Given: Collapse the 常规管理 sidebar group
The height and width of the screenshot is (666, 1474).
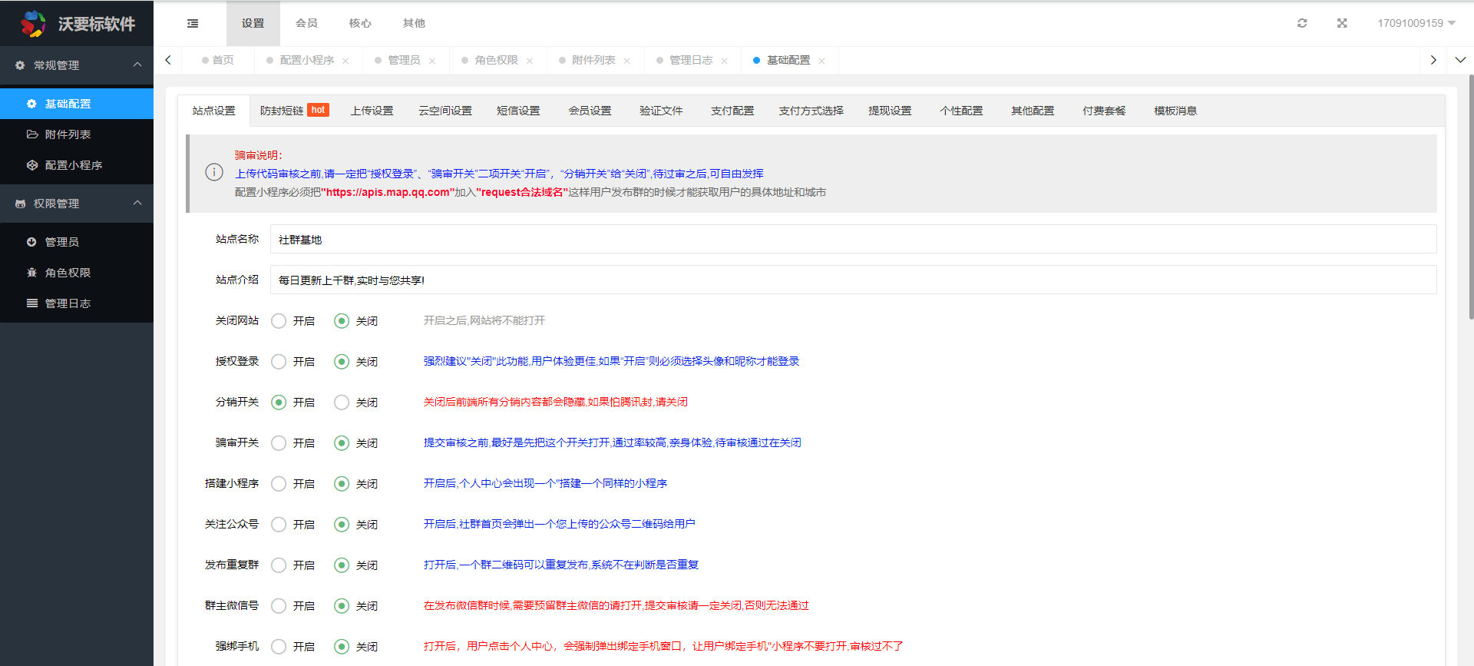Looking at the screenshot, I should pyautogui.click(x=77, y=65).
